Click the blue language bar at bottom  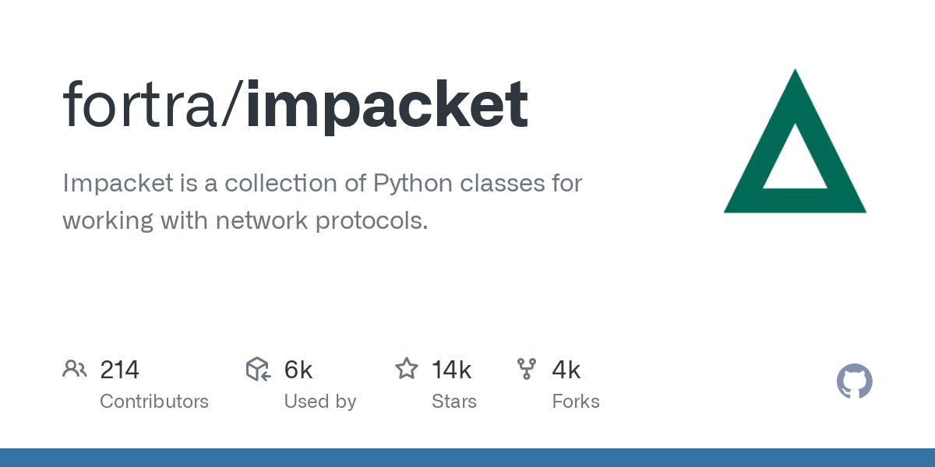pos(467,458)
